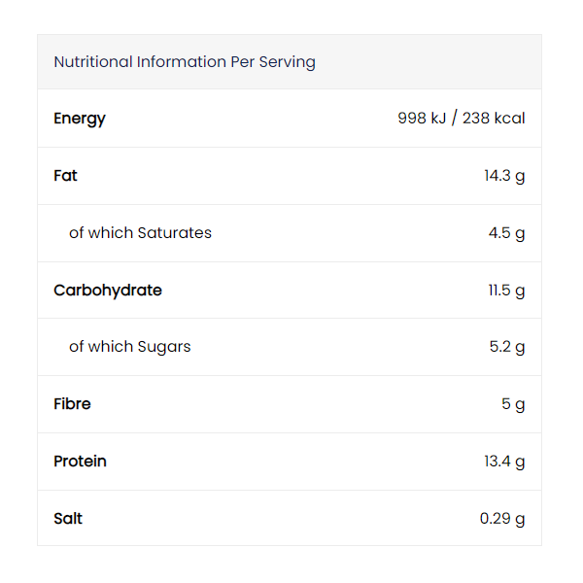This screenshot has height=583, width=583.
Task: Click the 11.5 g carbohydrate value
Action: click(506, 291)
